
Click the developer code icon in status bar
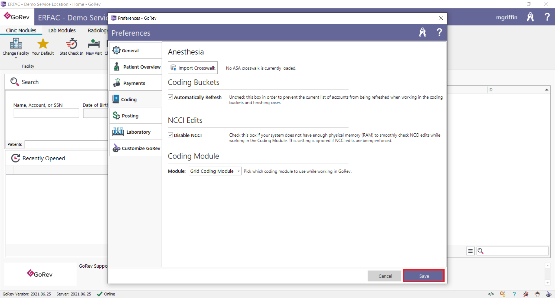coord(491,294)
